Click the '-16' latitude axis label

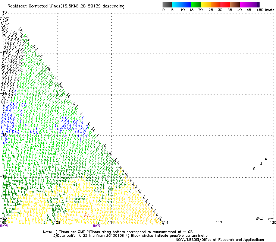(3, 135)
